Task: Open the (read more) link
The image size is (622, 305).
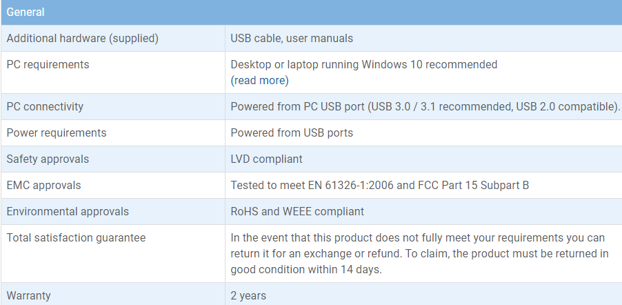Action: point(259,81)
